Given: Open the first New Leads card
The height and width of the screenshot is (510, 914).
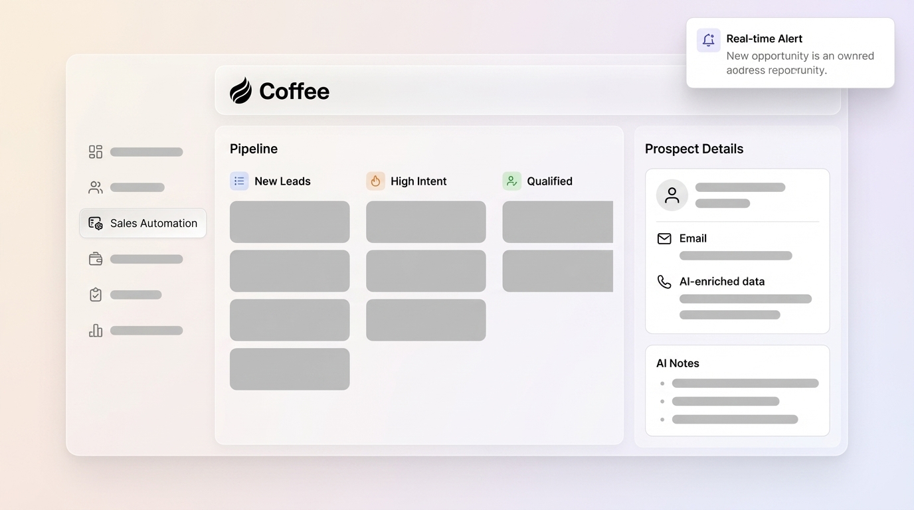Looking at the screenshot, I should click(x=290, y=222).
